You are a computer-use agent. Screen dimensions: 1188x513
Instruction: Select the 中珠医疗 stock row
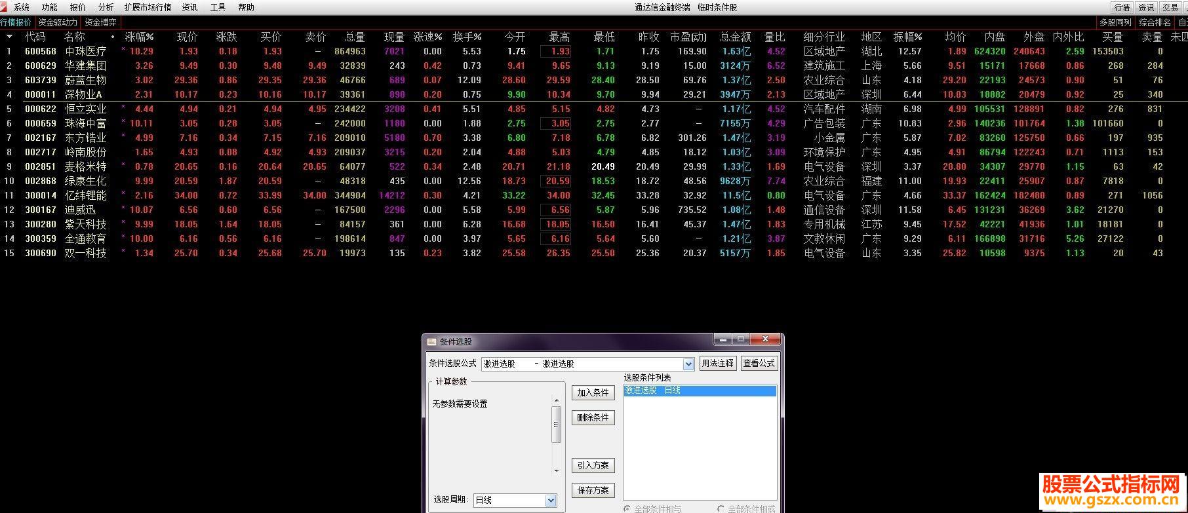tap(594, 51)
